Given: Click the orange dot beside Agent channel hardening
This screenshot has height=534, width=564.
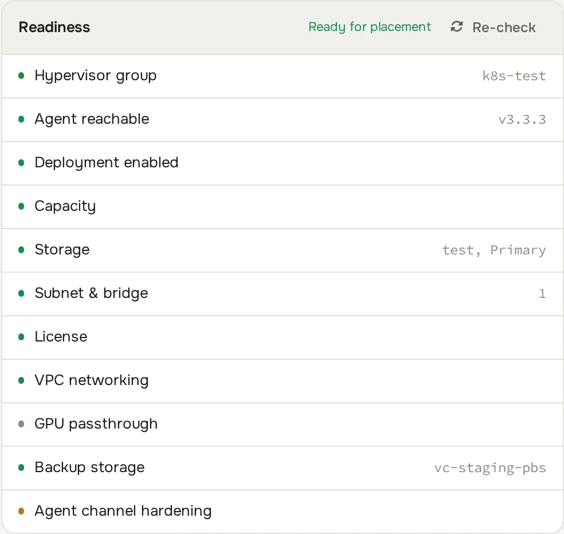Looking at the screenshot, I should [21, 511].
